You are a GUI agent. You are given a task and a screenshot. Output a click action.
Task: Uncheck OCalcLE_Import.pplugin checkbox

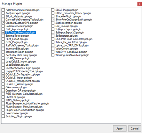point(3,78)
